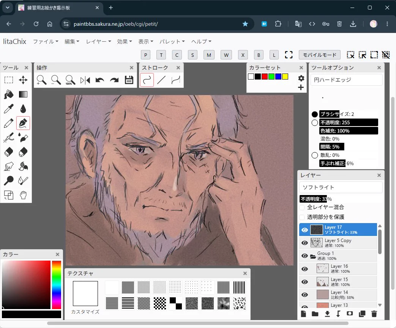The image size is (396, 328).
Task: Select the Gradient tool
Action: coord(23,94)
